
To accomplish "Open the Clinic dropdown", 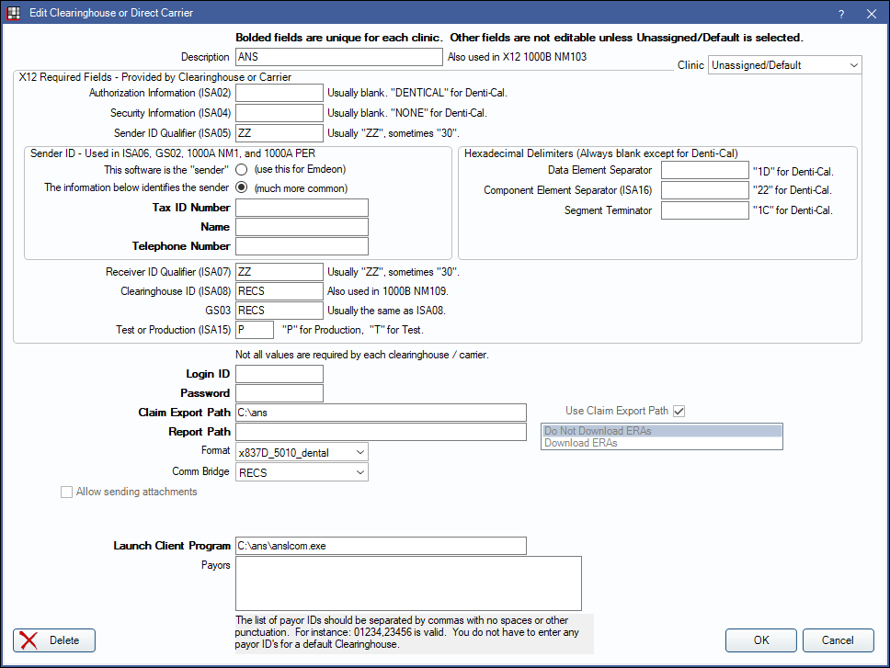I will [784, 65].
